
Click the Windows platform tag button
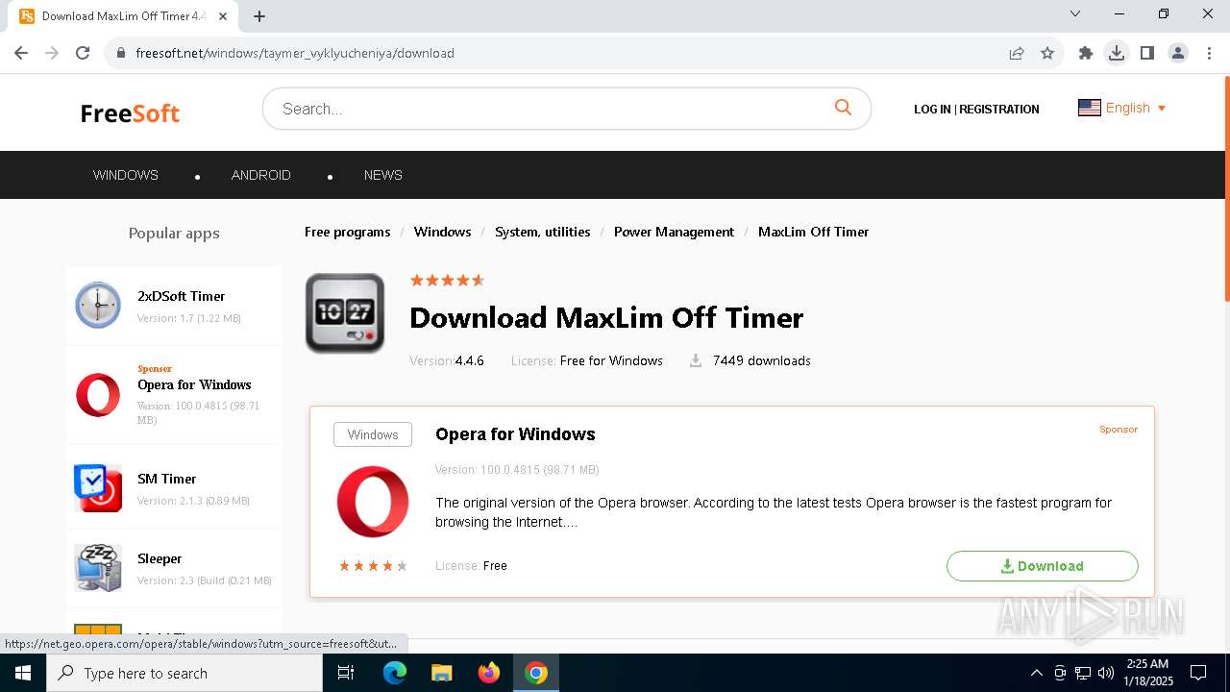pyautogui.click(x=373, y=434)
